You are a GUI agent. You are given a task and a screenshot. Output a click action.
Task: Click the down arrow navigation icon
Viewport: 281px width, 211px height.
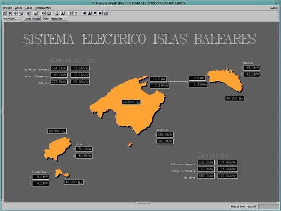pyautogui.click(x=95, y=13)
